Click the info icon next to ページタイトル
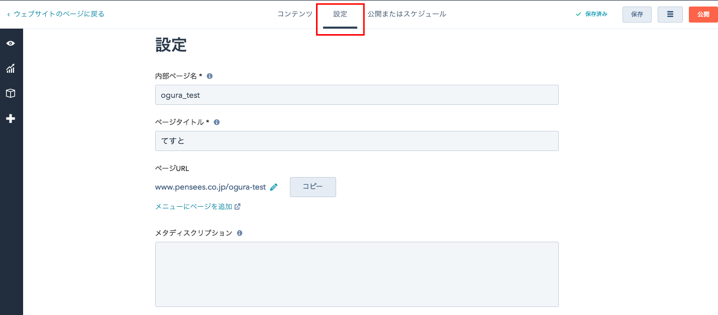The width and height of the screenshot is (718, 315). (x=217, y=121)
